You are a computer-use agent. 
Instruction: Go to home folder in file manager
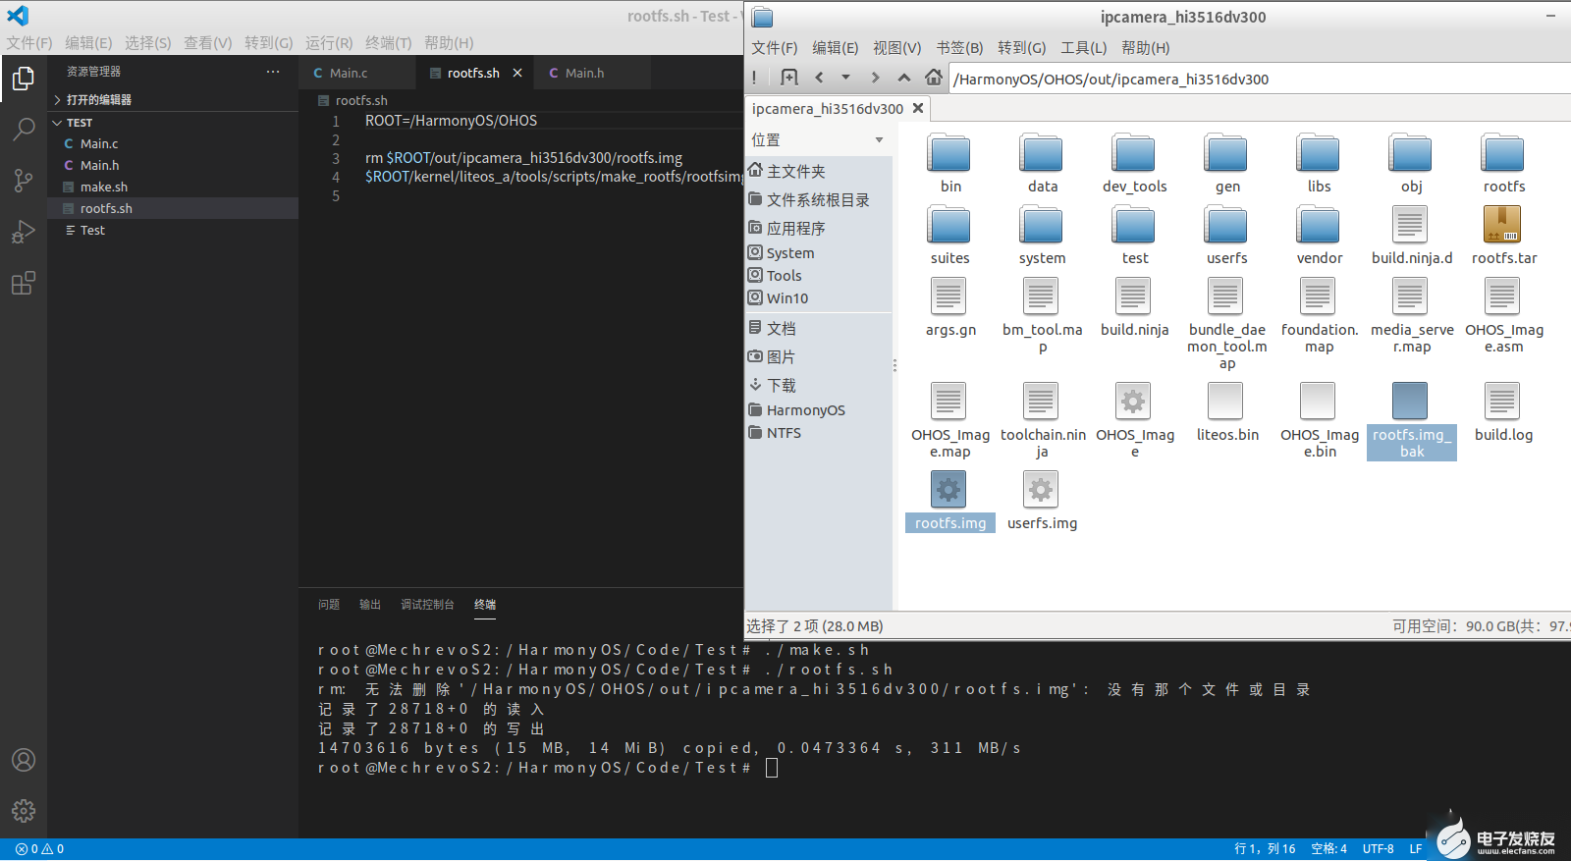point(933,78)
